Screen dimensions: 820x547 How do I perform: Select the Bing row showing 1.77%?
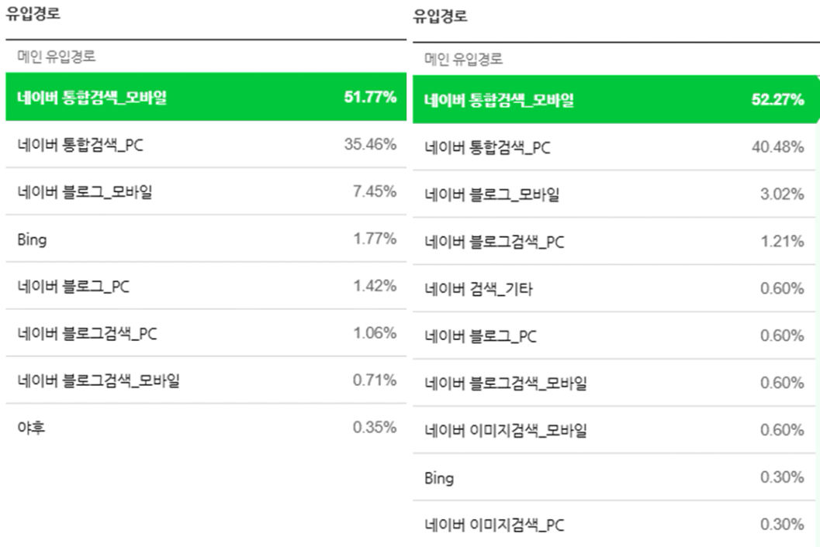[206, 239]
